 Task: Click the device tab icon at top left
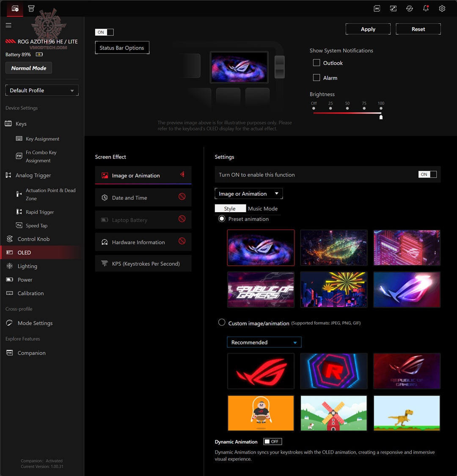click(x=15, y=8)
